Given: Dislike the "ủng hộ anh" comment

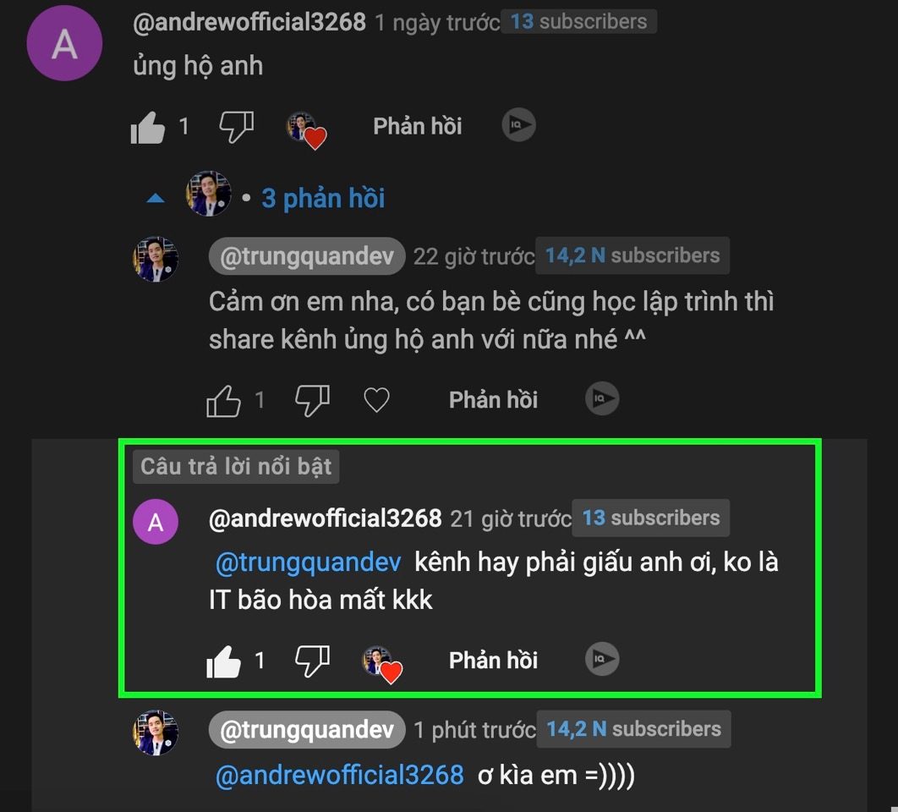Looking at the screenshot, I should 236,127.
